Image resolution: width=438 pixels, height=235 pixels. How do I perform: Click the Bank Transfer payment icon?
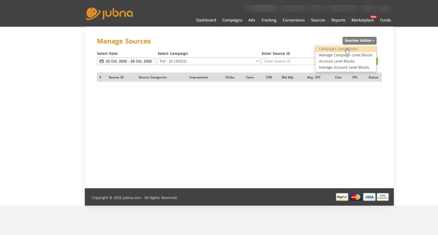point(383,197)
